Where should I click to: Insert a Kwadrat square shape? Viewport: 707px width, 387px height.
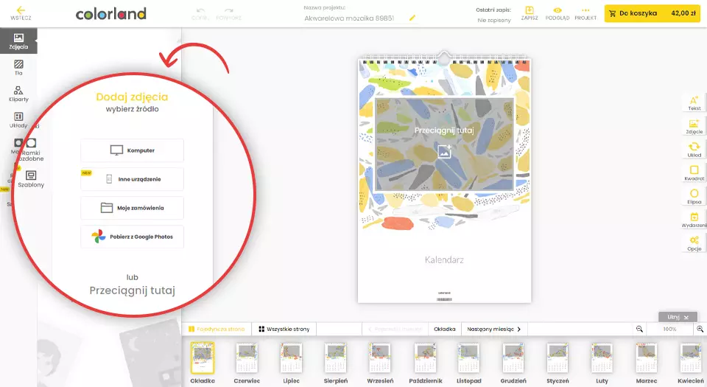pyautogui.click(x=694, y=173)
